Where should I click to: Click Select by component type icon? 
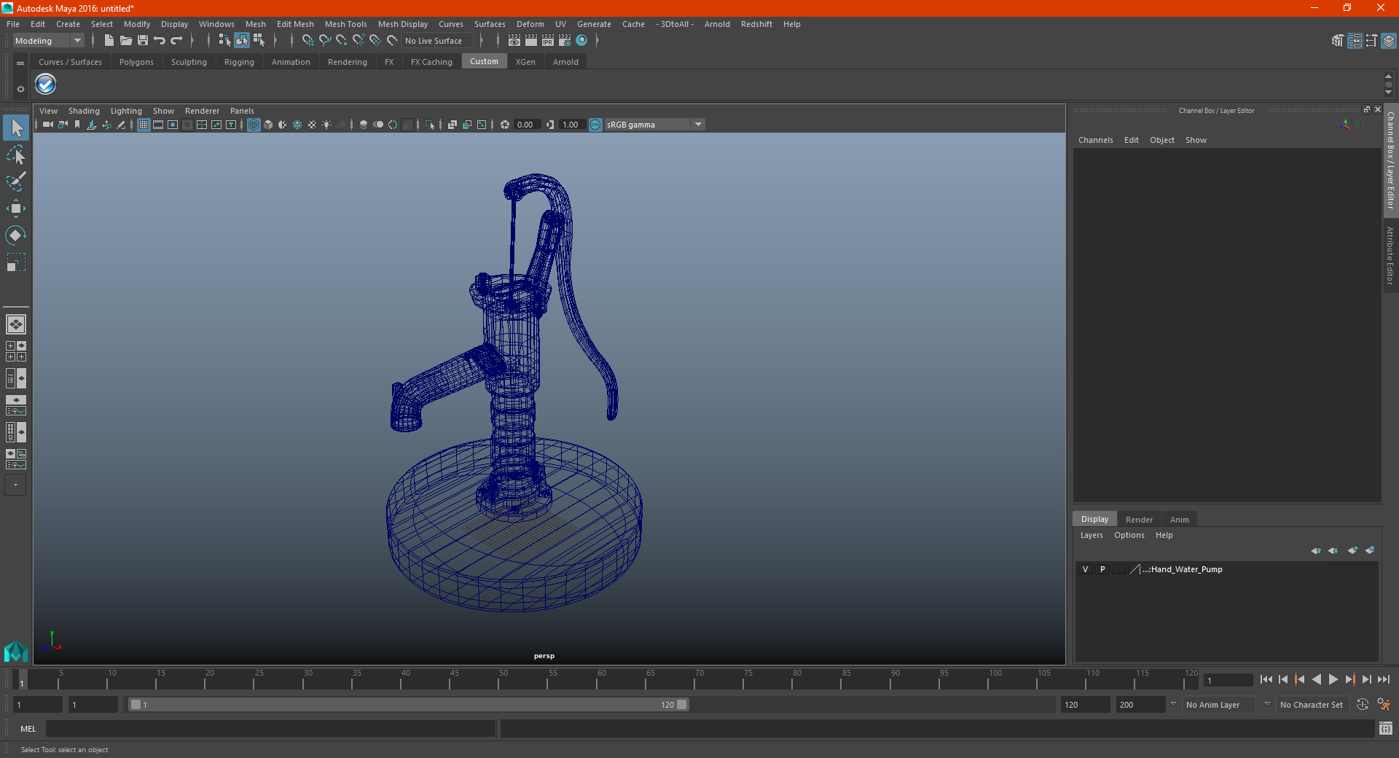tap(259, 41)
